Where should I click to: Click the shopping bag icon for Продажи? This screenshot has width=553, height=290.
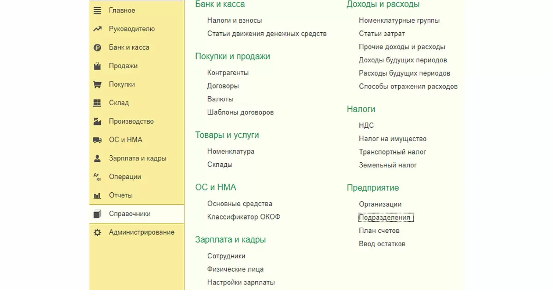tap(97, 66)
